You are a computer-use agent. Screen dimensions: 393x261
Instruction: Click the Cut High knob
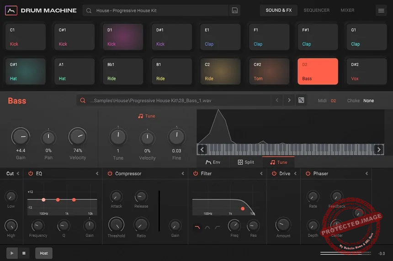click(11, 225)
